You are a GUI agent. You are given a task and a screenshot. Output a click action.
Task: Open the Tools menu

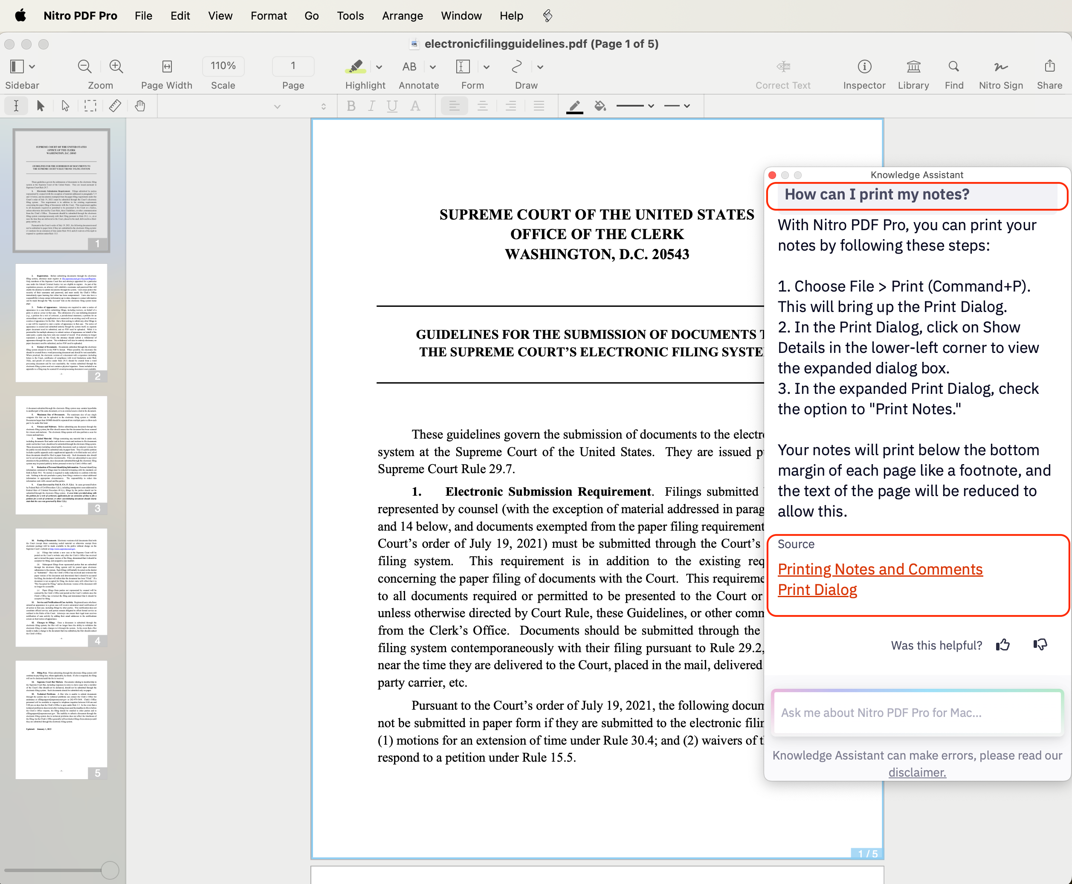350,16
